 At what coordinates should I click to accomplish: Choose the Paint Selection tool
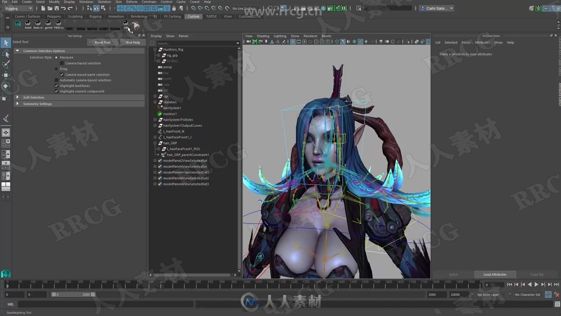coord(6,65)
